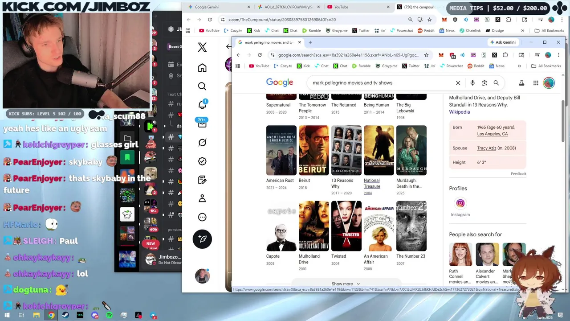Viewport: 570px width, 321px height.
Task: Select the Mulholland Drive poster
Action: pos(314,226)
